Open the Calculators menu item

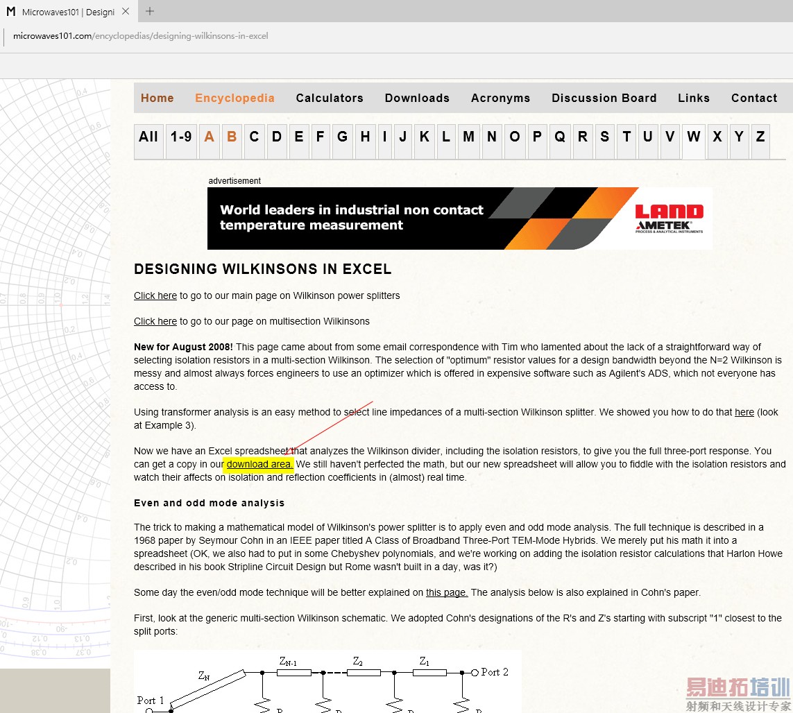tap(330, 98)
